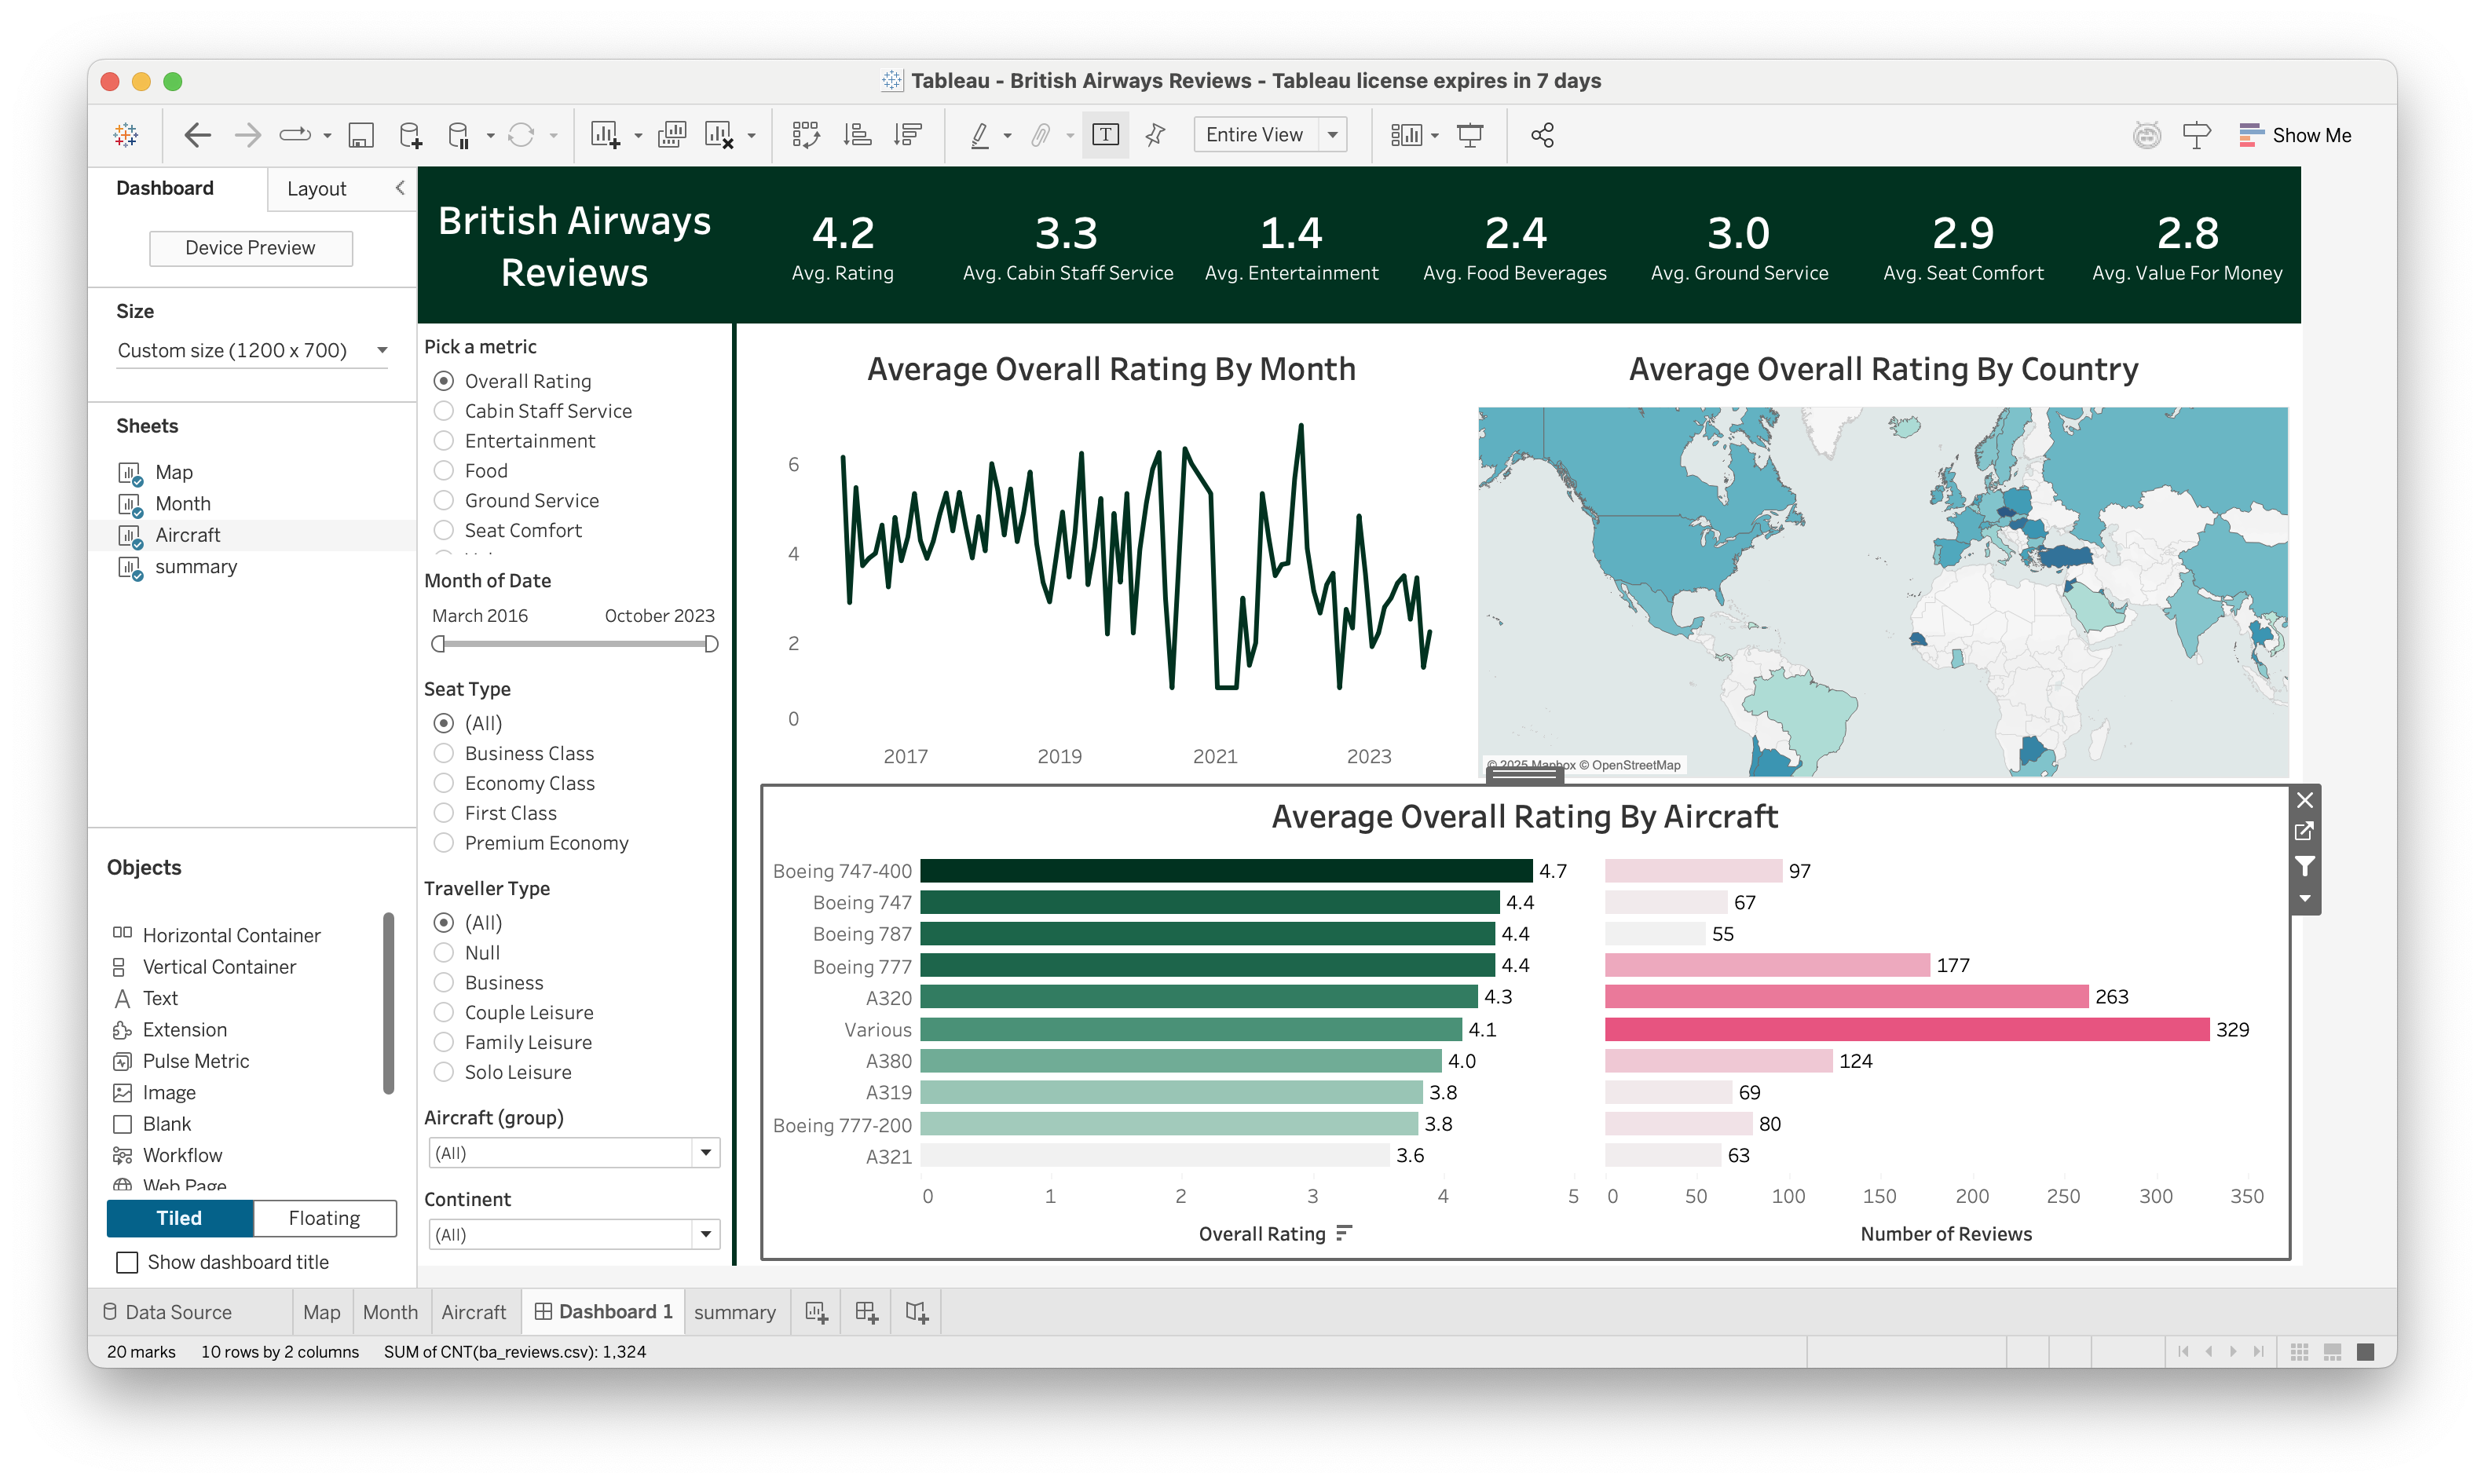
Task: Click New Dashboard icon in bottom tabs
Action: [867, 1312]
